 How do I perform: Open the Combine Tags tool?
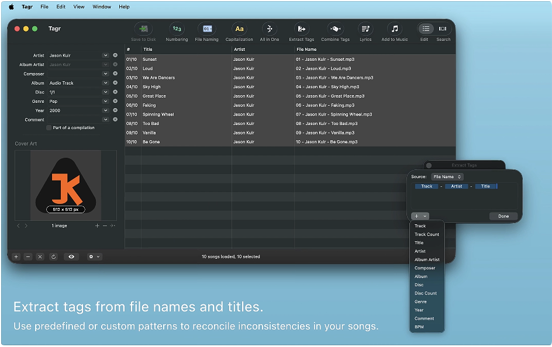[x=335, y=29]
